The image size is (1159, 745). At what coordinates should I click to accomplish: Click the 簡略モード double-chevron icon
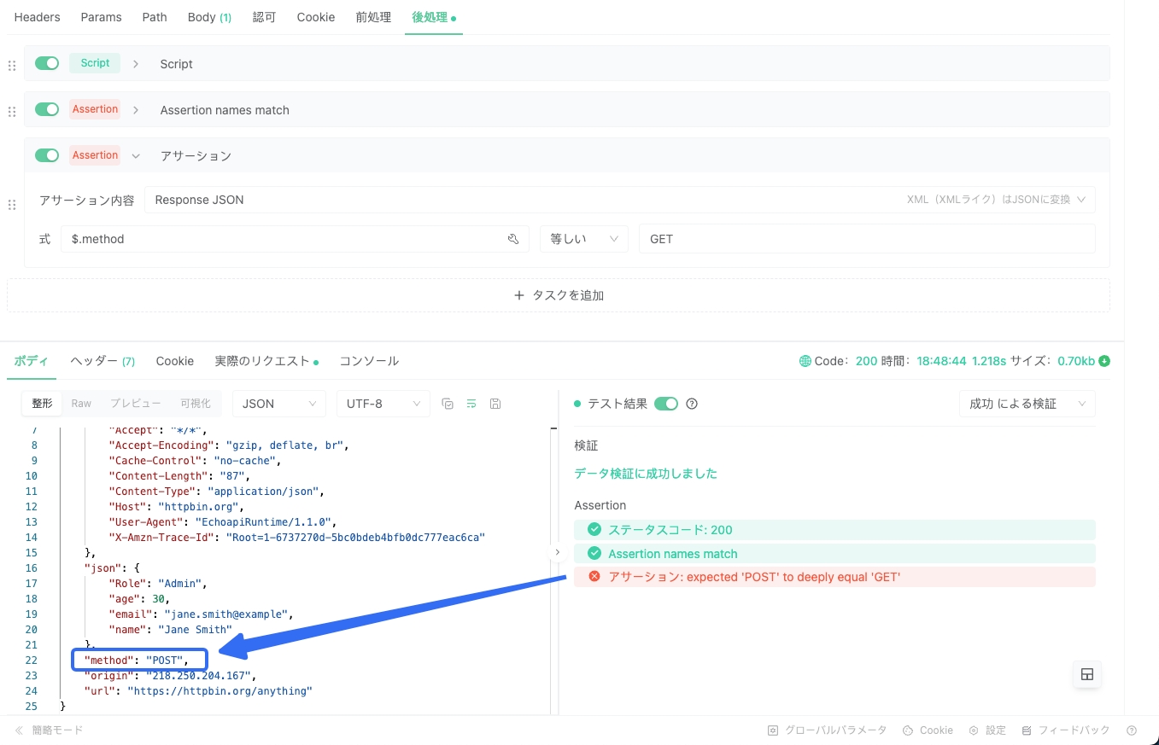(20, 730)
